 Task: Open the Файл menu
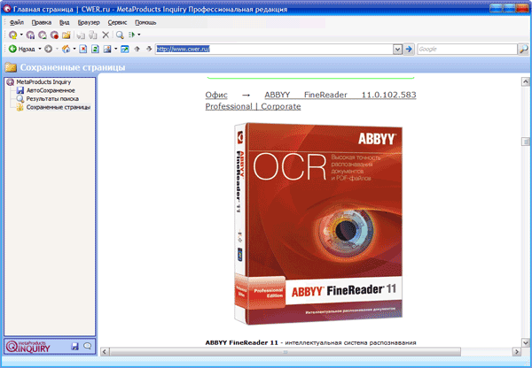tap(16, 20)
